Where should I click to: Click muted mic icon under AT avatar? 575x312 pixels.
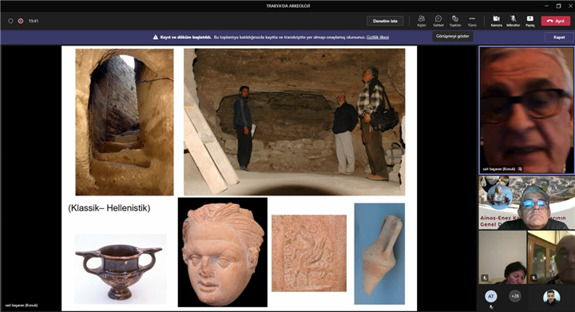(491, 307)
